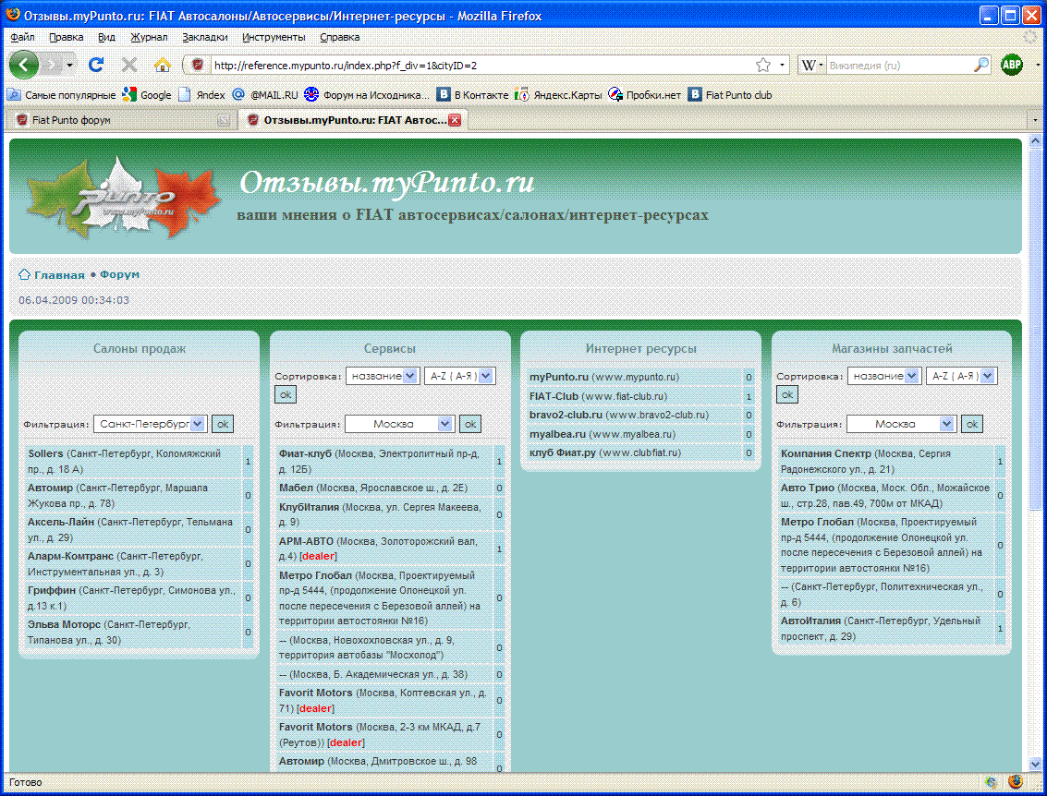Close the Отзывы.myPunto.ru tab
1047x796 pixels.
pos(455,120)
